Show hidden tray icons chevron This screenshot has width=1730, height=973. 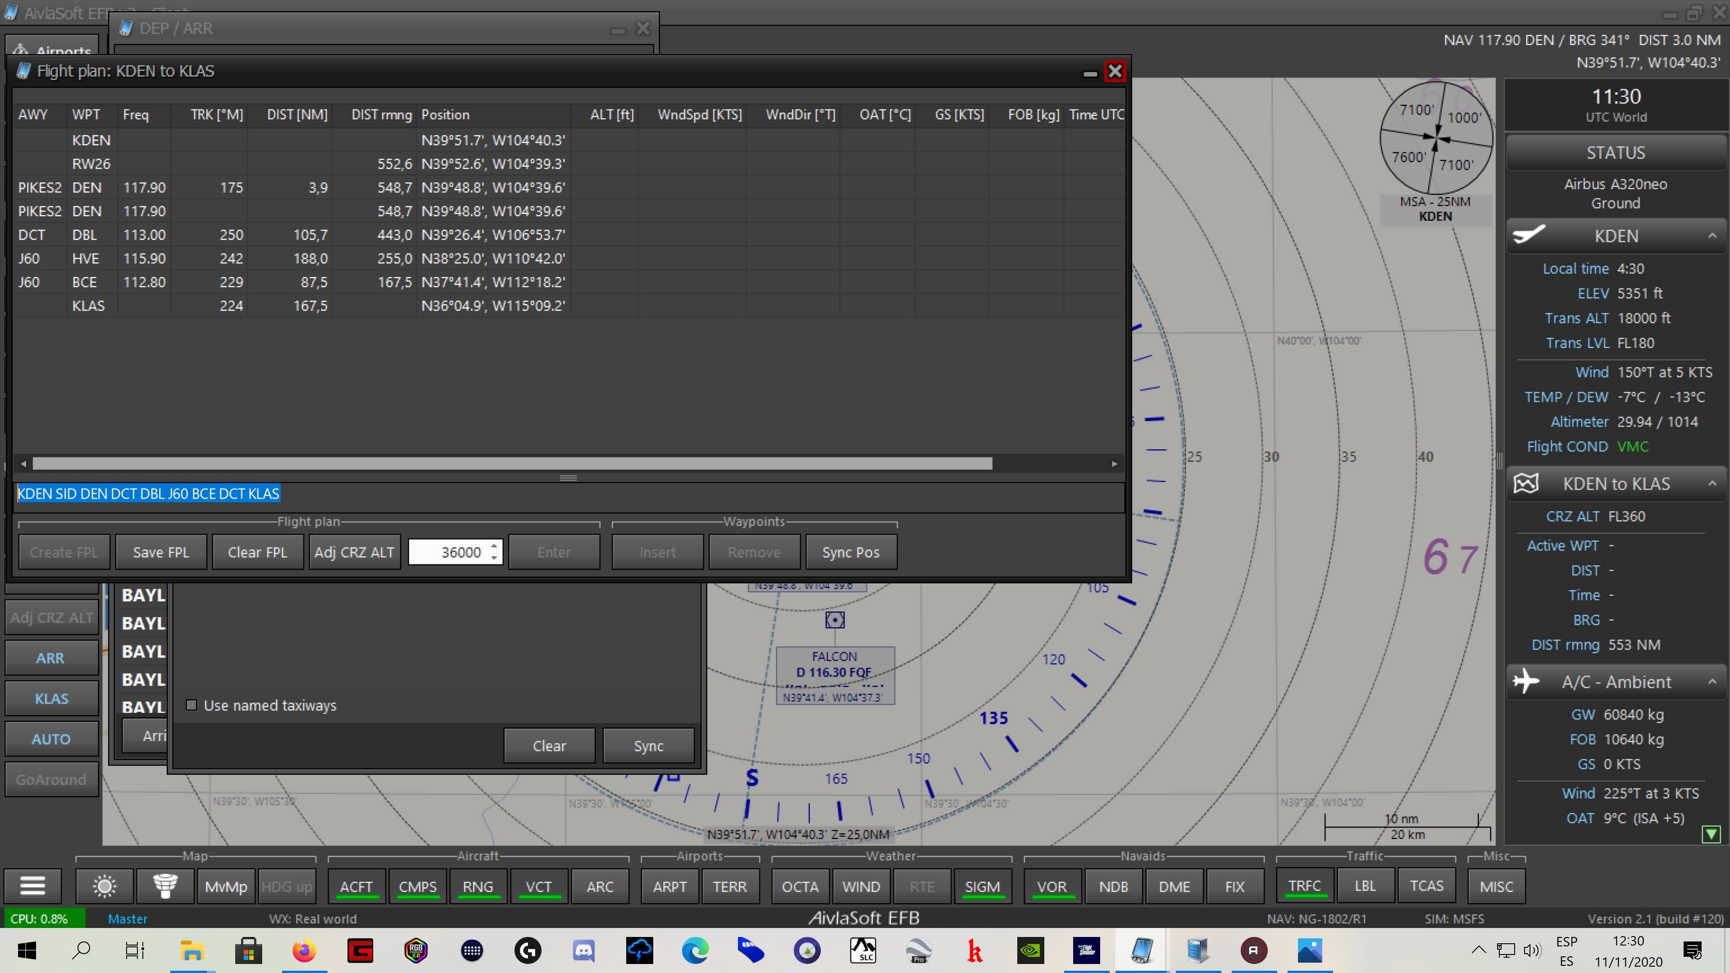(1478, 950)
